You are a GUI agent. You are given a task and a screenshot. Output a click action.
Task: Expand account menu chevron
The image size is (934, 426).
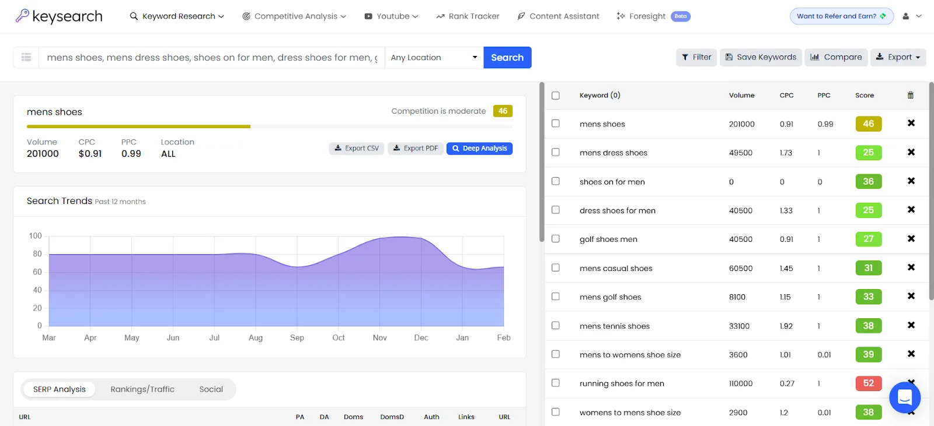[x=919, y=16]
